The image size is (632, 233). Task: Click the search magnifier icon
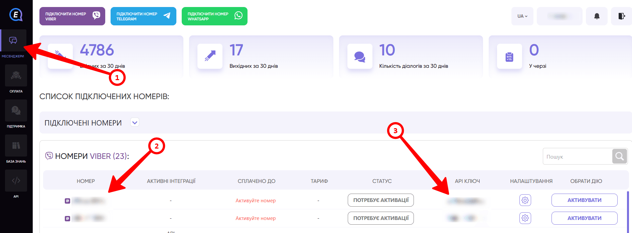coord(620,156)
